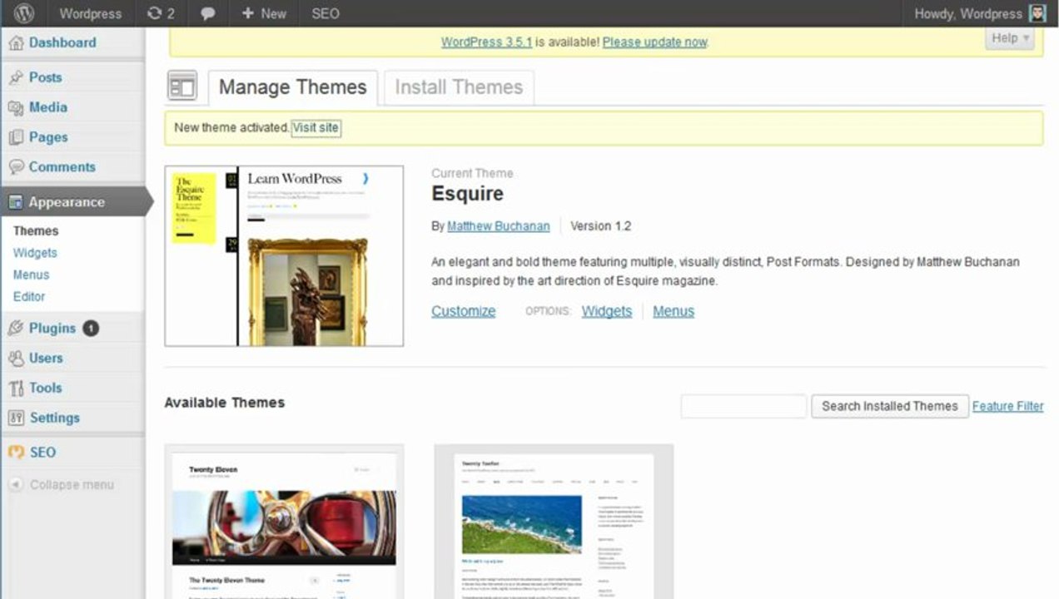Go to Dashboard in sidebar

tap(62, 42)
